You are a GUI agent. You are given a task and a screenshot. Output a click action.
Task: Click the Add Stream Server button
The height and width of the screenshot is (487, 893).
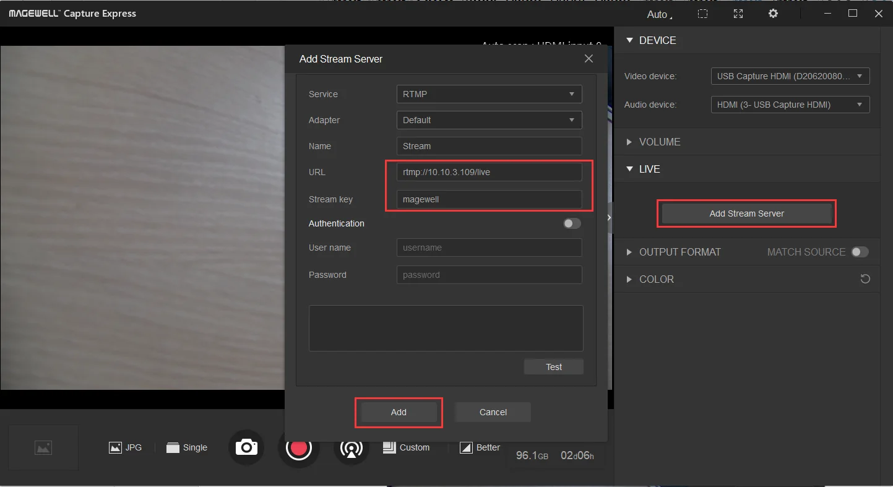click(746, 213)
